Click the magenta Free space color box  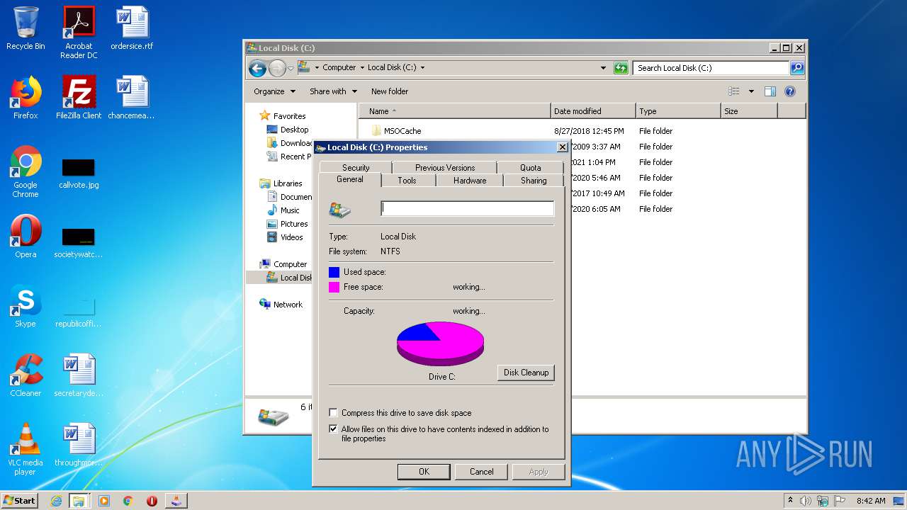click(334, 287)
